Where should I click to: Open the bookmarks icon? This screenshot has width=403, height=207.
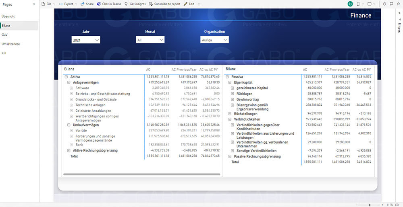click(x=358, y=4)
